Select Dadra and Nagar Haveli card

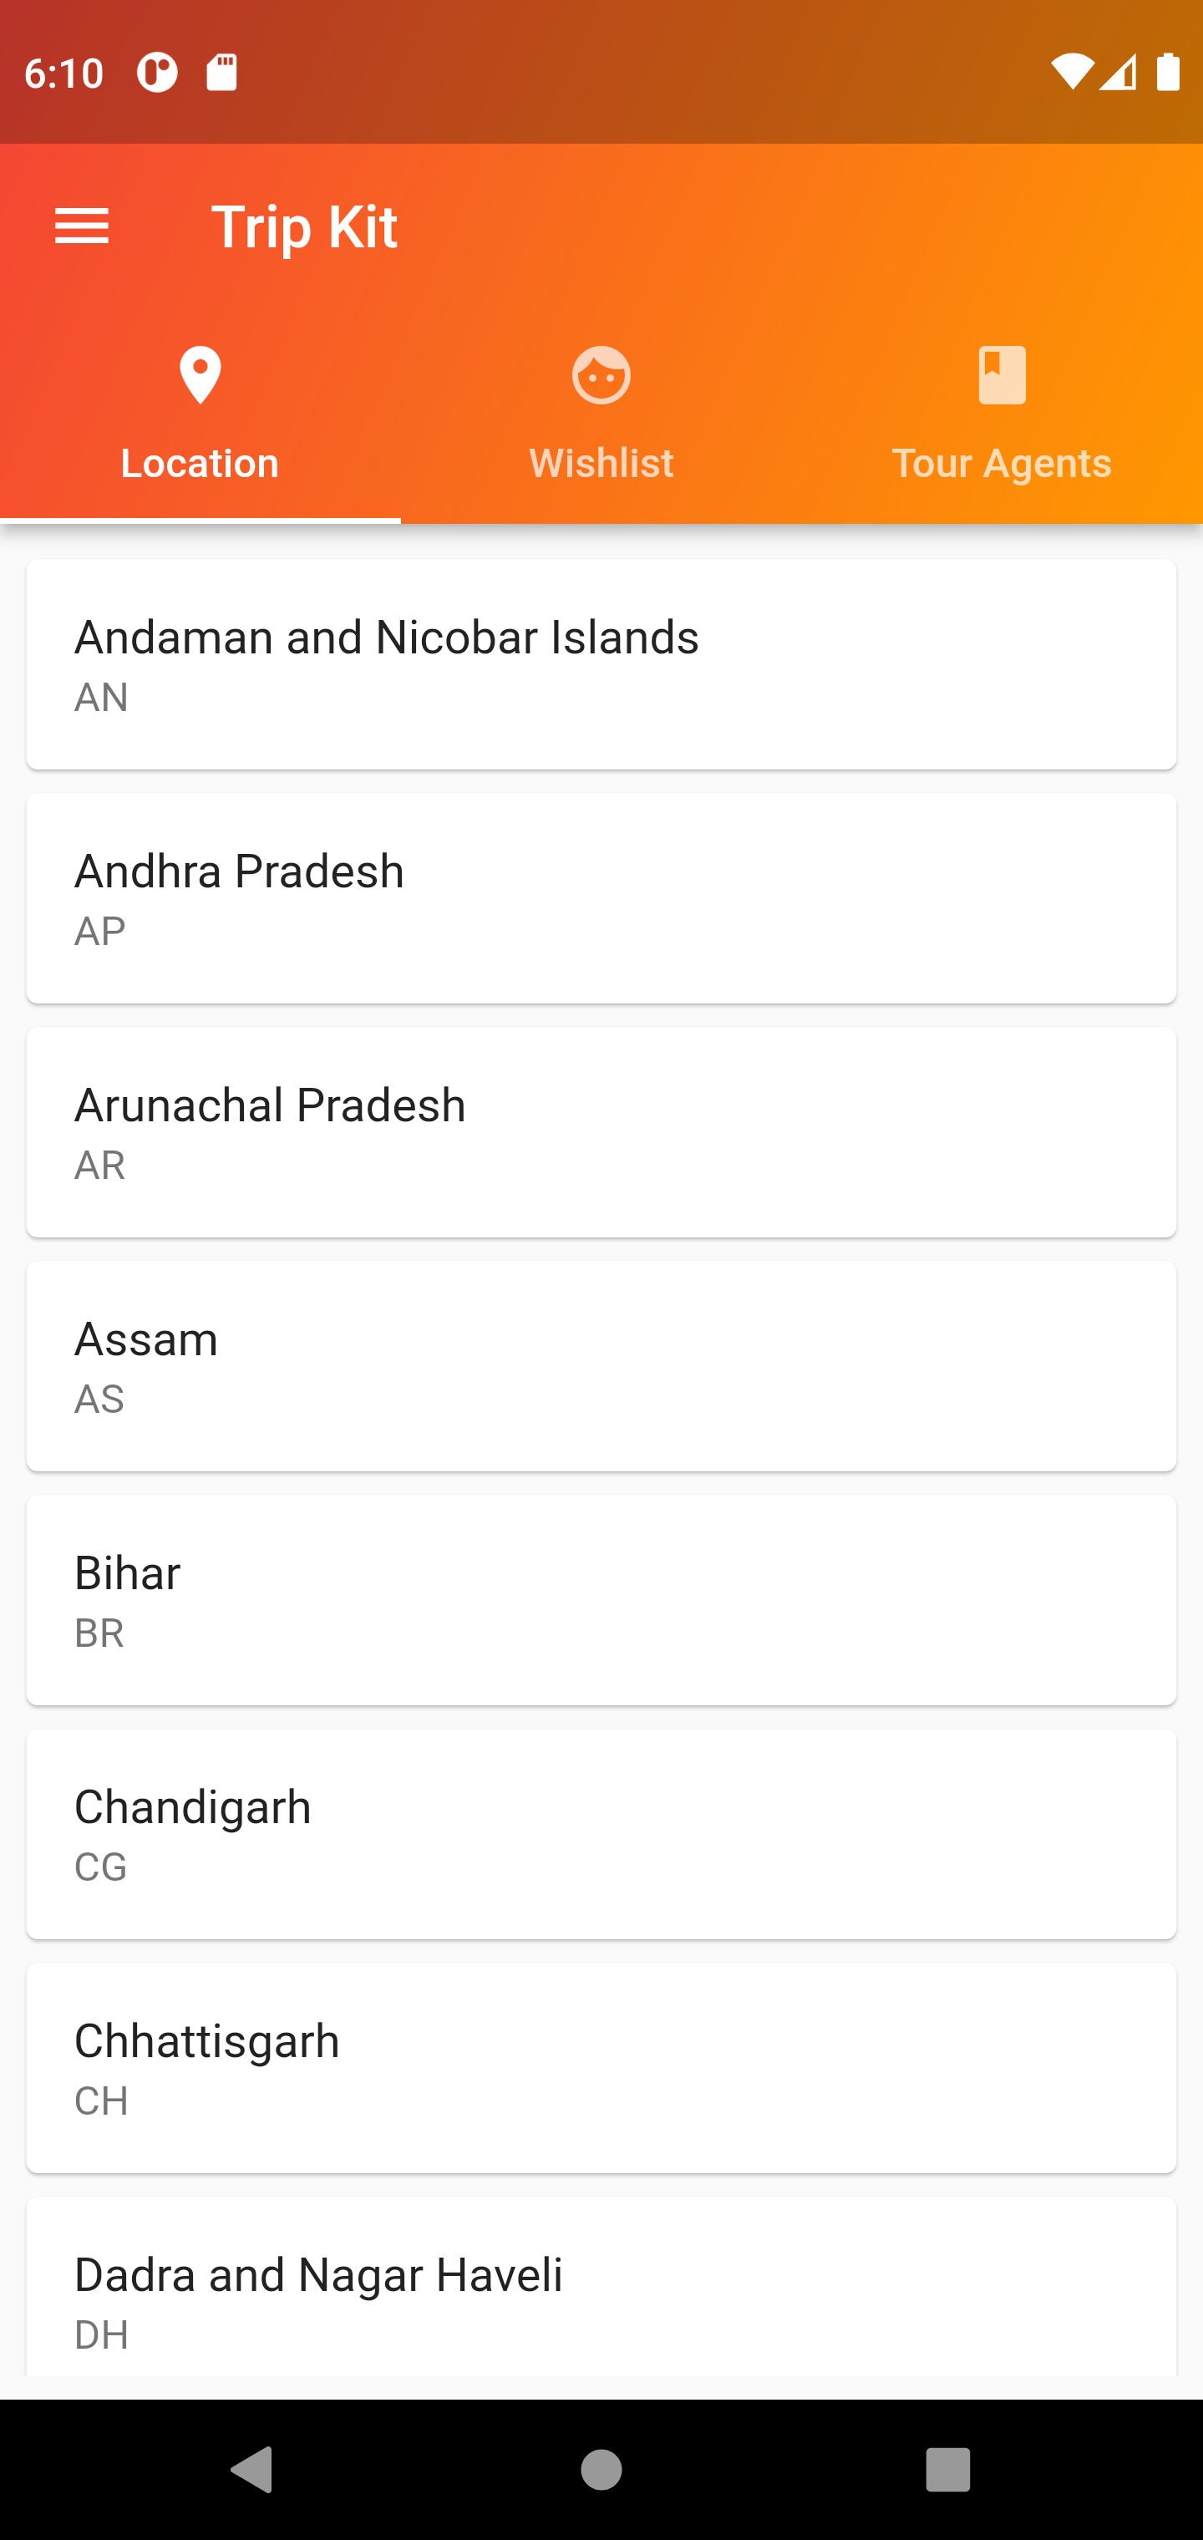(x=601, y=2288)
